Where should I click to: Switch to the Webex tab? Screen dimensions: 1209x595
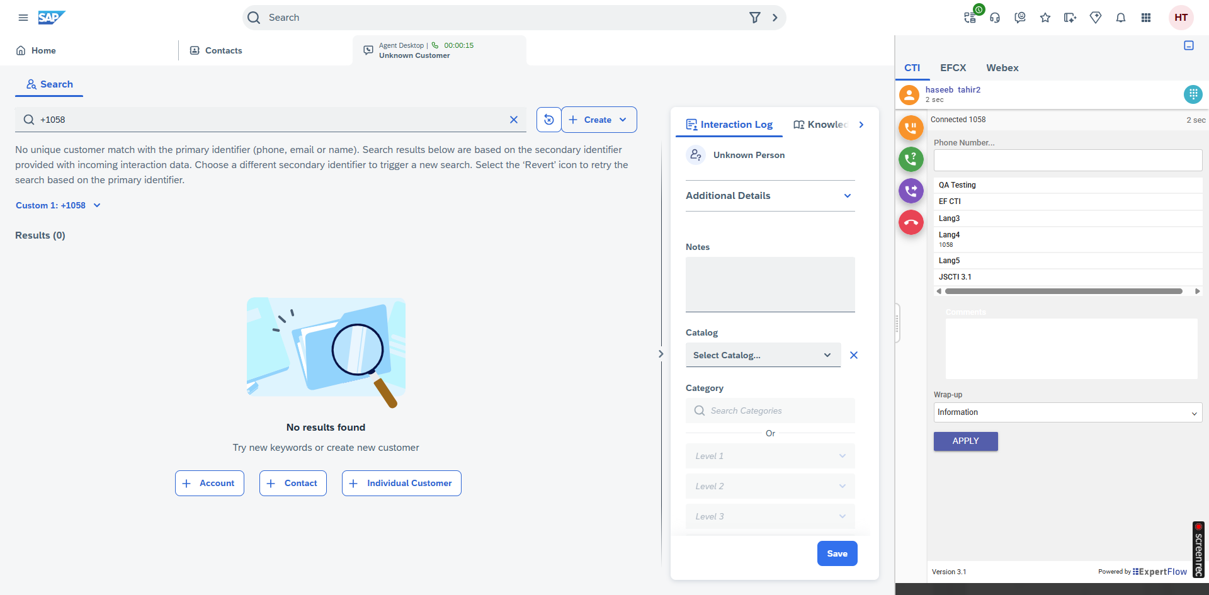pyautogui.click(x=1002, y=68)
